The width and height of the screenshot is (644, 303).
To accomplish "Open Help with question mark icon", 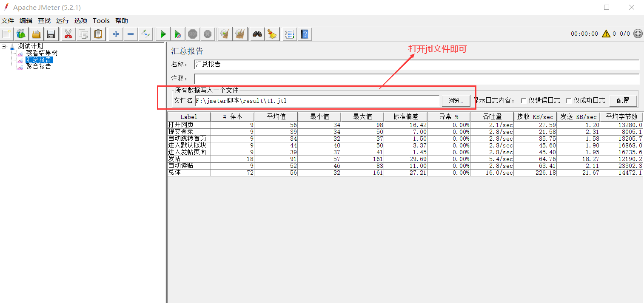I will click(305, 34).
